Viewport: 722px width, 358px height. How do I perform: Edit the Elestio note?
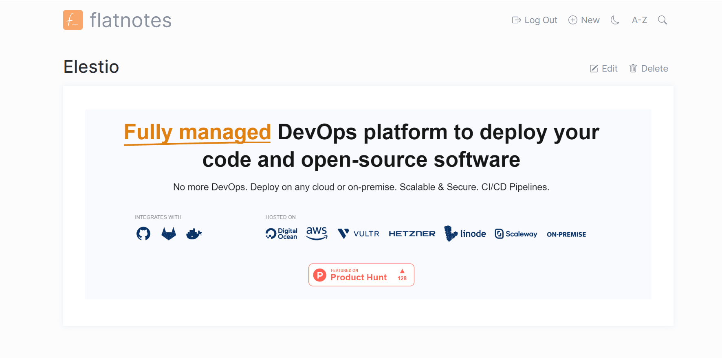[604, 68]
